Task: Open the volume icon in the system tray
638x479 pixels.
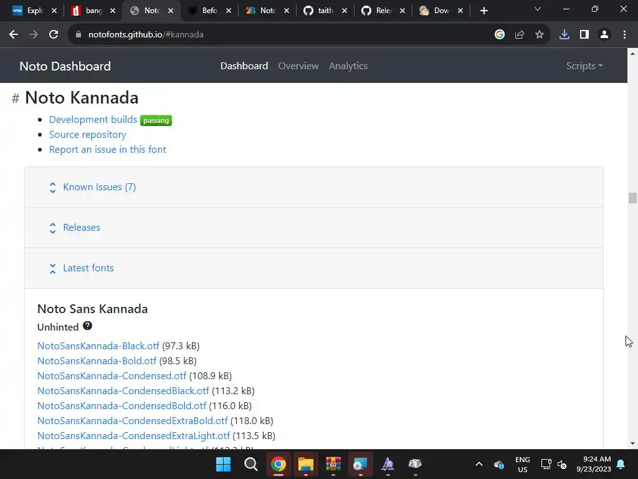Action: point(563,464)
